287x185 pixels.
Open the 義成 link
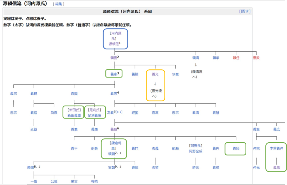[216, 167]
